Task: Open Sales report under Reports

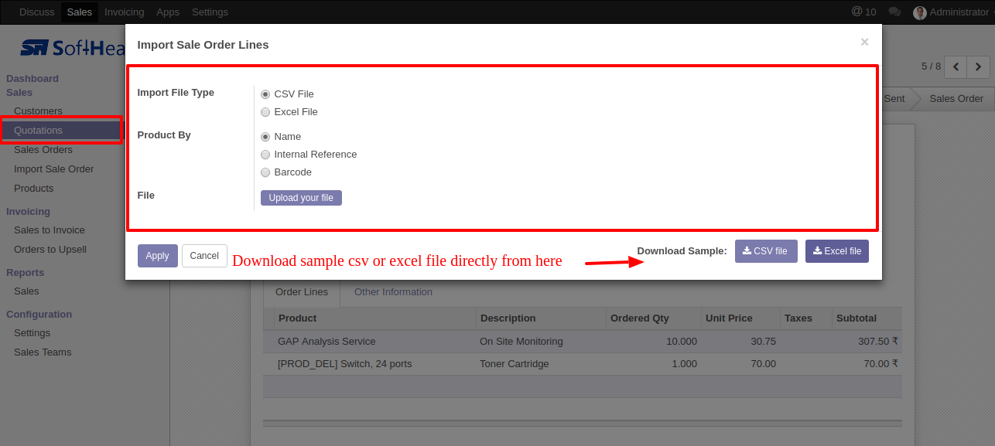Action: (x=26, y=291)
